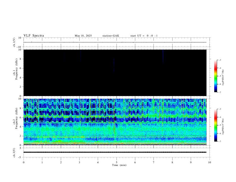Click the "-7" tick on ch.1 colorbar
Viewport: 236px width, 182px height.
[220, 92]
